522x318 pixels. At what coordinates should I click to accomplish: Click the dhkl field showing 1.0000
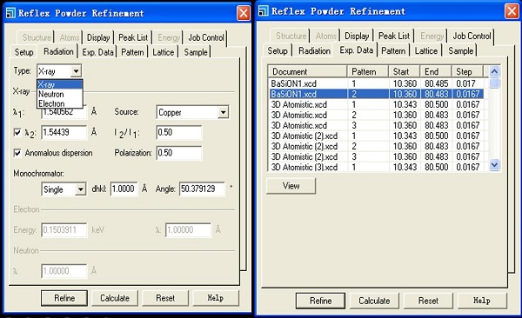tap(124, 189)
